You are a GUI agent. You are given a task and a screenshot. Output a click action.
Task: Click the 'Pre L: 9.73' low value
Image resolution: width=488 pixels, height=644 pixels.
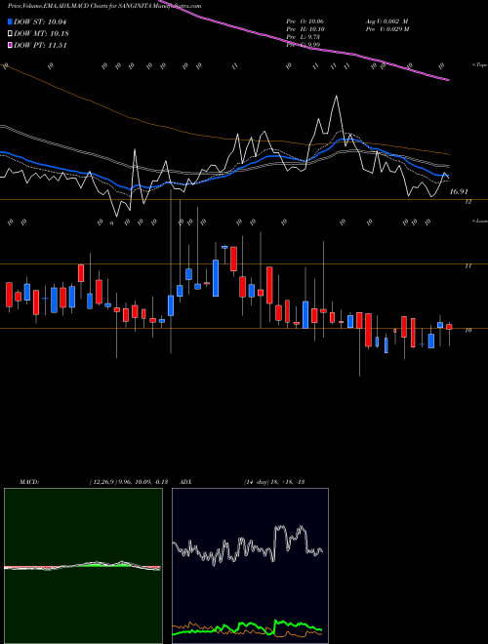coord(303,37)
